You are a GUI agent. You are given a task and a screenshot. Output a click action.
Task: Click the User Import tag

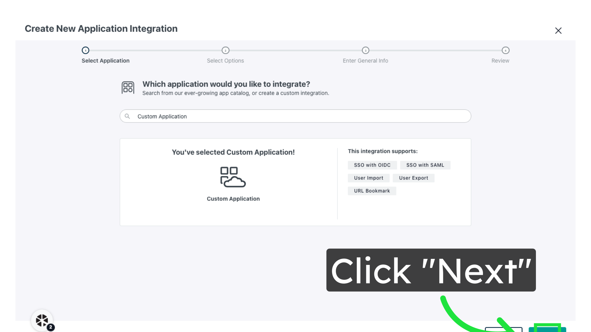368,178
